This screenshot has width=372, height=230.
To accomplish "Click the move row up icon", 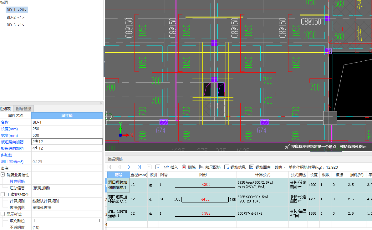I will (149, 167).
